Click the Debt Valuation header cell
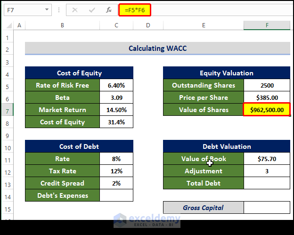This screenshot has height=235, width=294. [227, 146]
